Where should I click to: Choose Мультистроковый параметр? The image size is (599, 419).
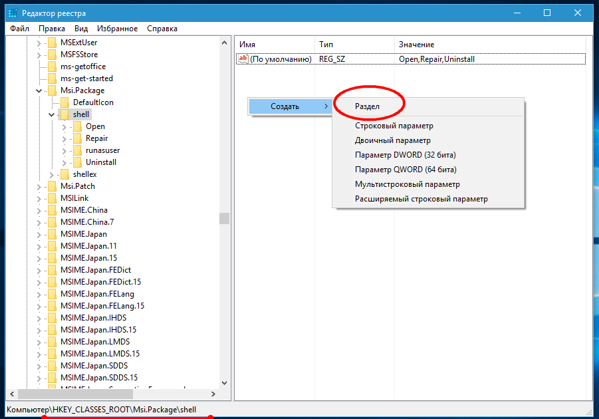pyautogui.click(x=428, y=184)
